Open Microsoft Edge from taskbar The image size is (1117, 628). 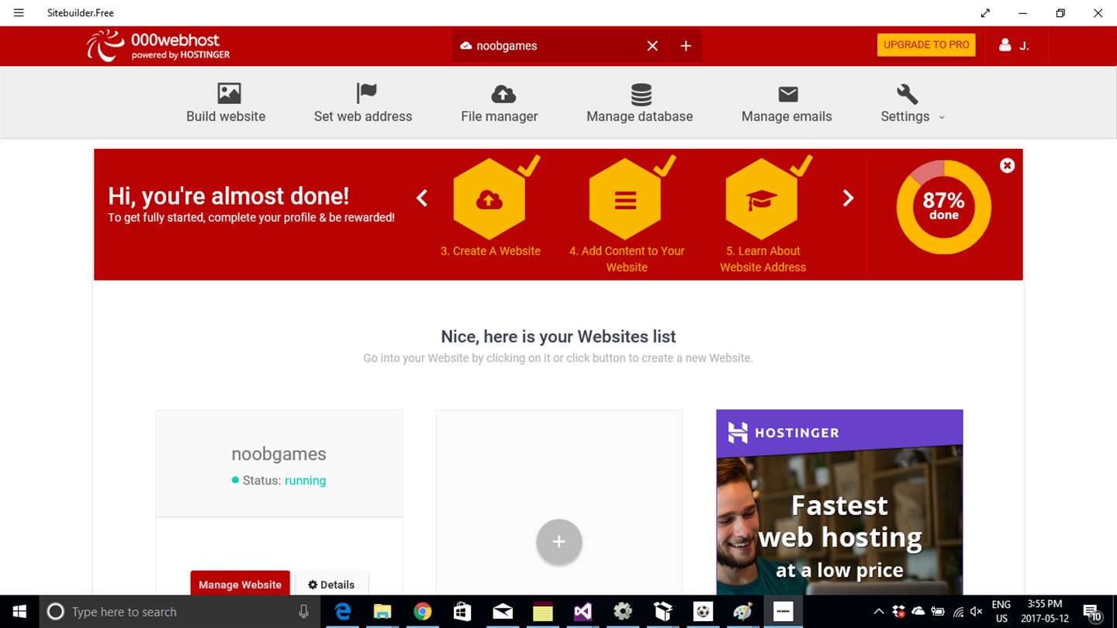(x=342, y=612)
